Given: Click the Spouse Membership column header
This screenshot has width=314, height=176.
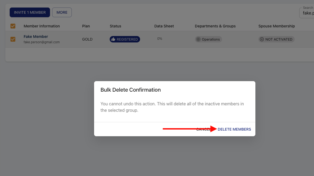Looking at the screenshot, I should [x=277, y=26].
